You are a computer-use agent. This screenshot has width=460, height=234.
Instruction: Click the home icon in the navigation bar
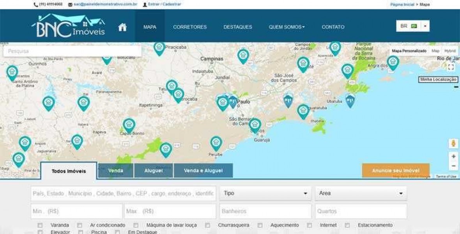click(x=122, y=27)
